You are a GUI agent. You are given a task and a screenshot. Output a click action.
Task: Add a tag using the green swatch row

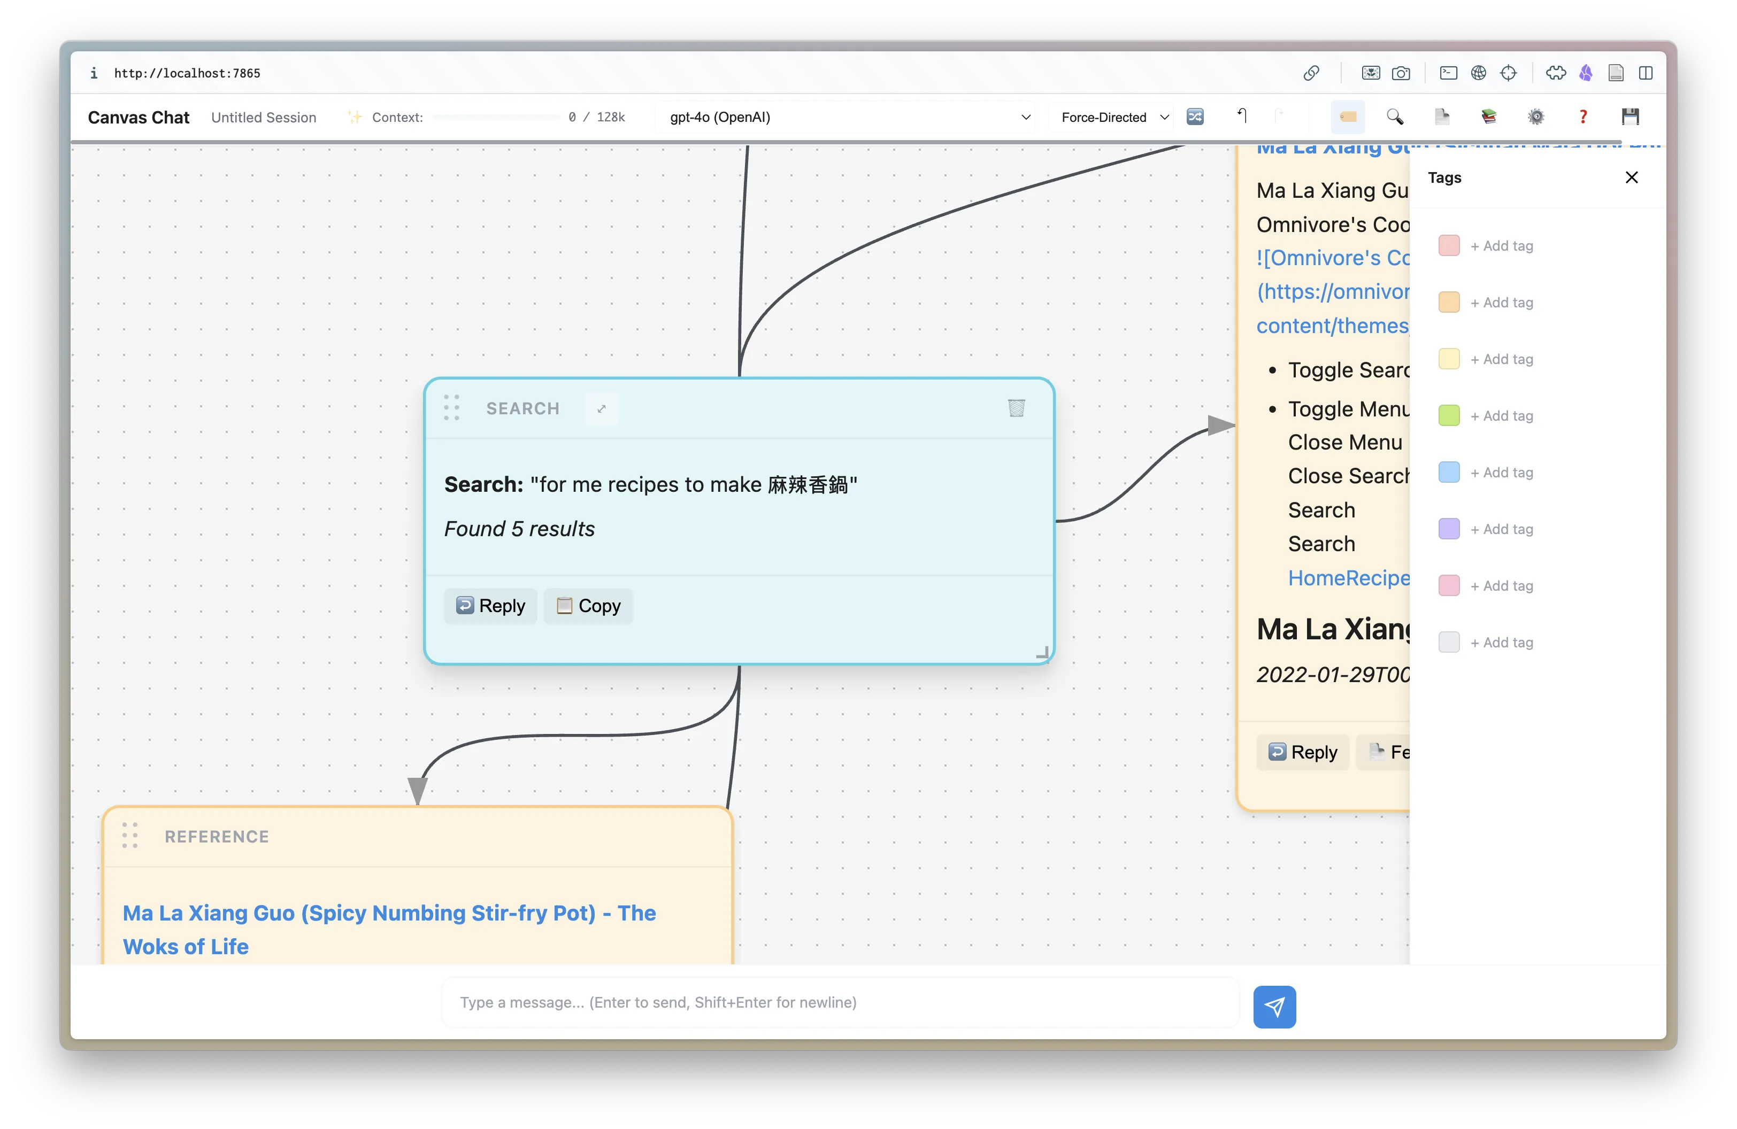click(x=1503, y=415)
